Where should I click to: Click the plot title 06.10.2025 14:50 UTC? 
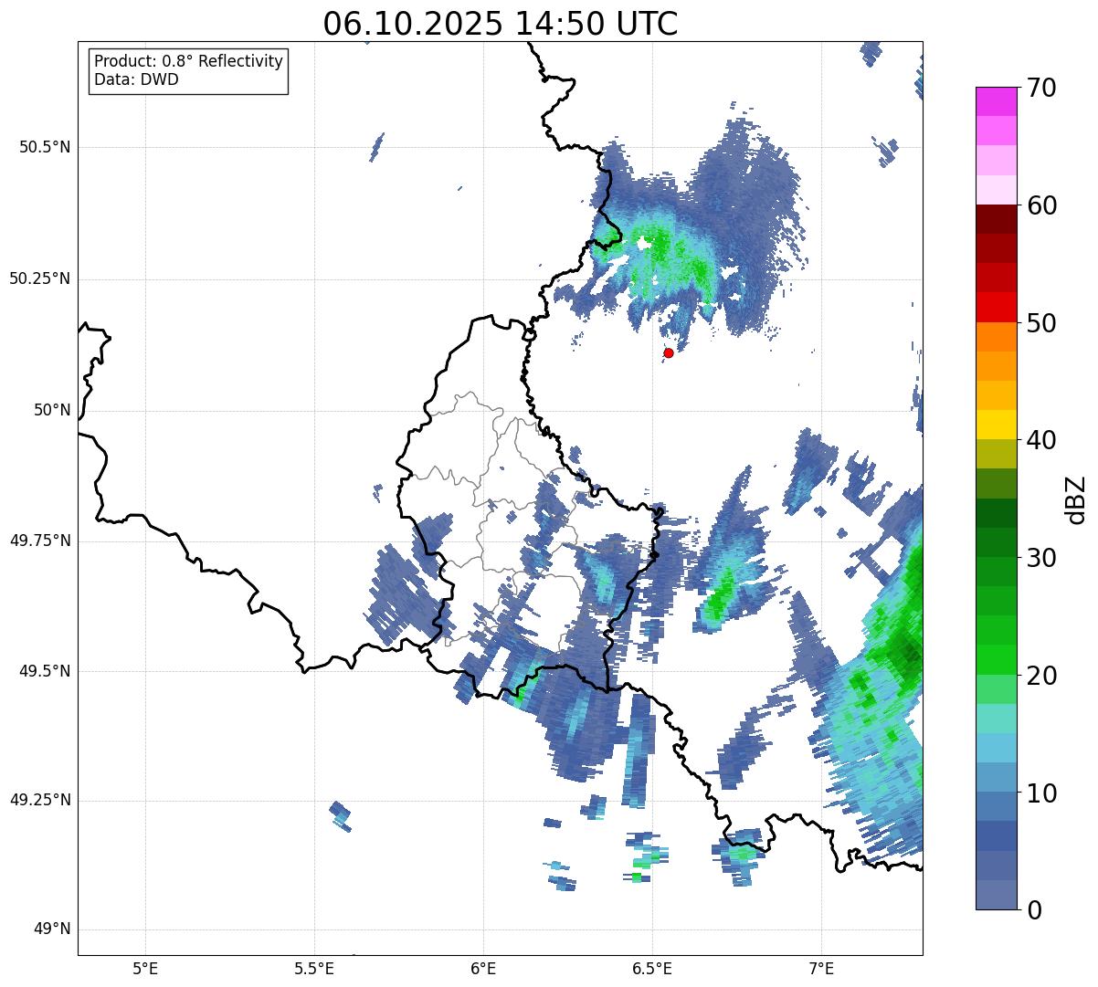point(501,24)
